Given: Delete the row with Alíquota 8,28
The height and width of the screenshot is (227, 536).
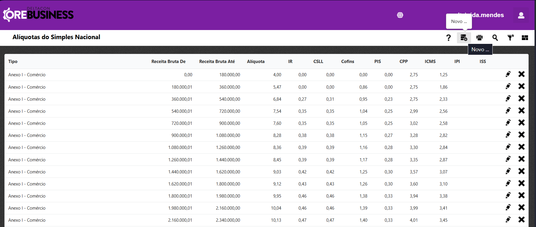Looking at the screenshot, I should [521, 135].
